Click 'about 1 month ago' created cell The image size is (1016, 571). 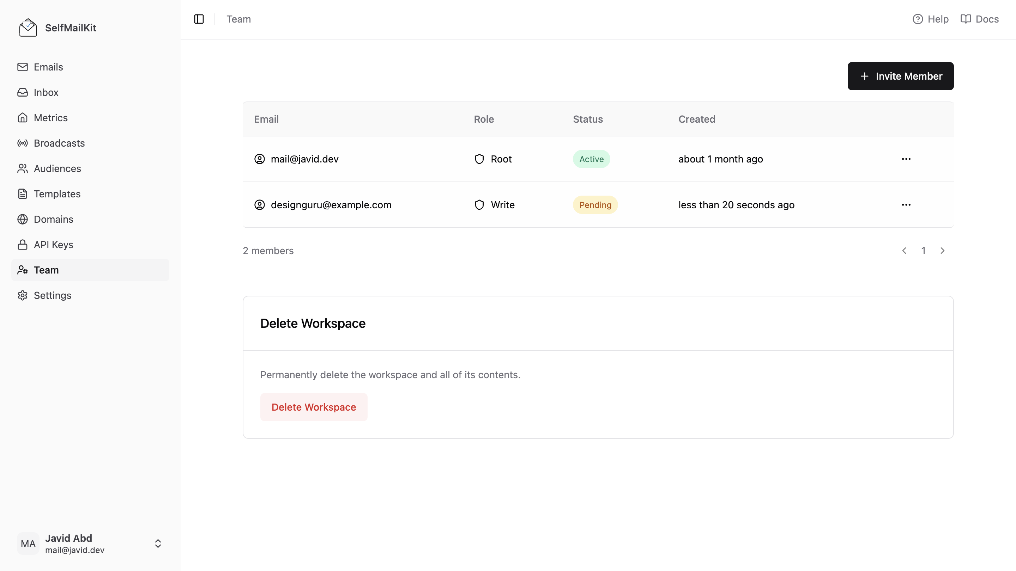(721, 159)
